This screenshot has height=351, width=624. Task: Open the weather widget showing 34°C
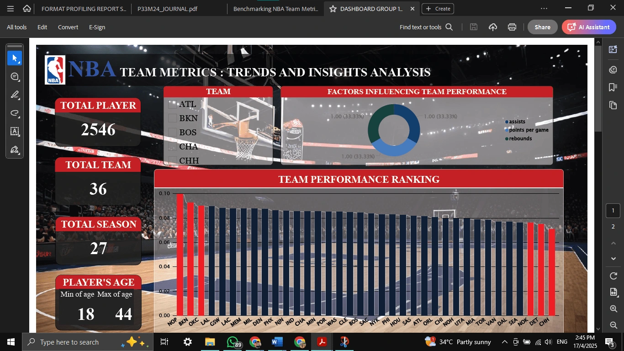tap(458, 342)
